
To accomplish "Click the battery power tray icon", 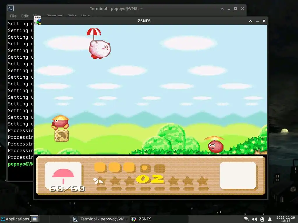I will point(262,219).
